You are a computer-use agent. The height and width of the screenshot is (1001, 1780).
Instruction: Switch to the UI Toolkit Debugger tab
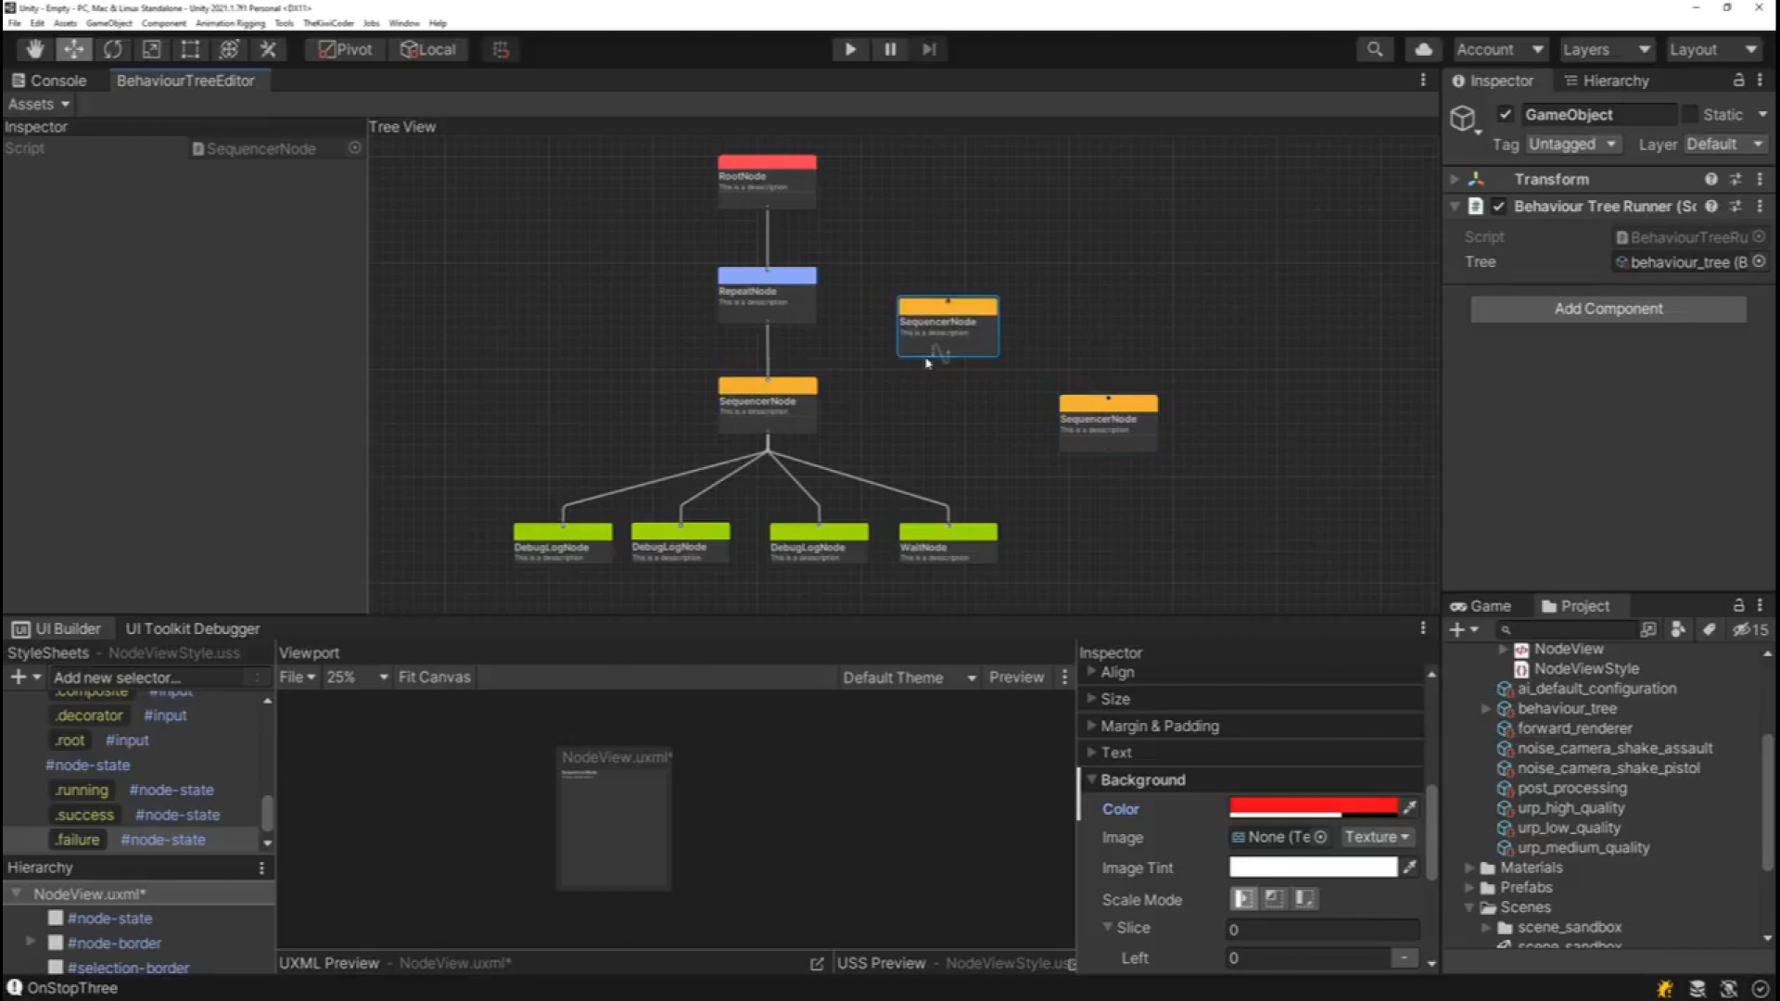192,628
